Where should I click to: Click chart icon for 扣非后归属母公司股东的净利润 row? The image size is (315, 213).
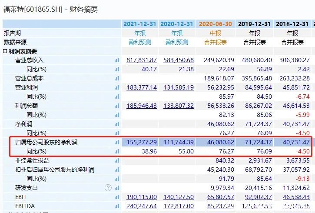117,170
